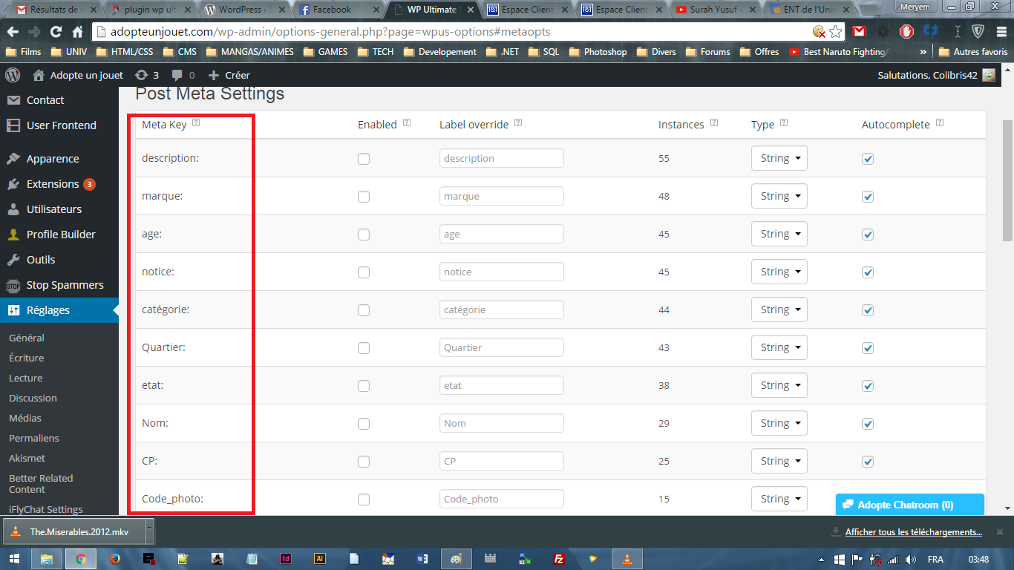Click the Label override help icon
Image resolution: width=1014 pixels, height=570 pixels.
pyautogui.click(x=518, y=123)
